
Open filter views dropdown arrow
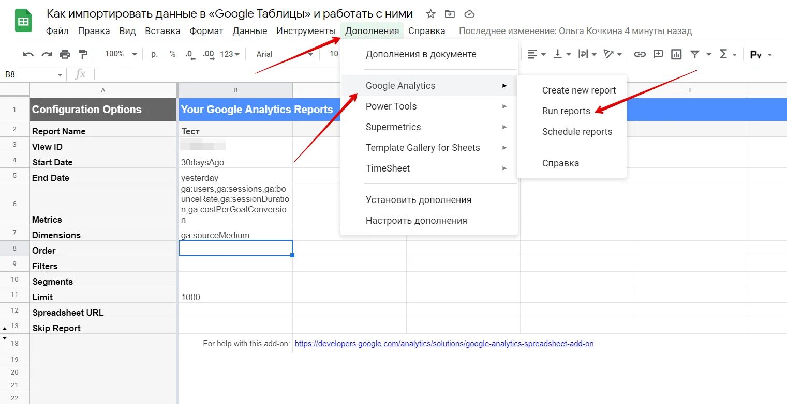[x=708, y=54]
